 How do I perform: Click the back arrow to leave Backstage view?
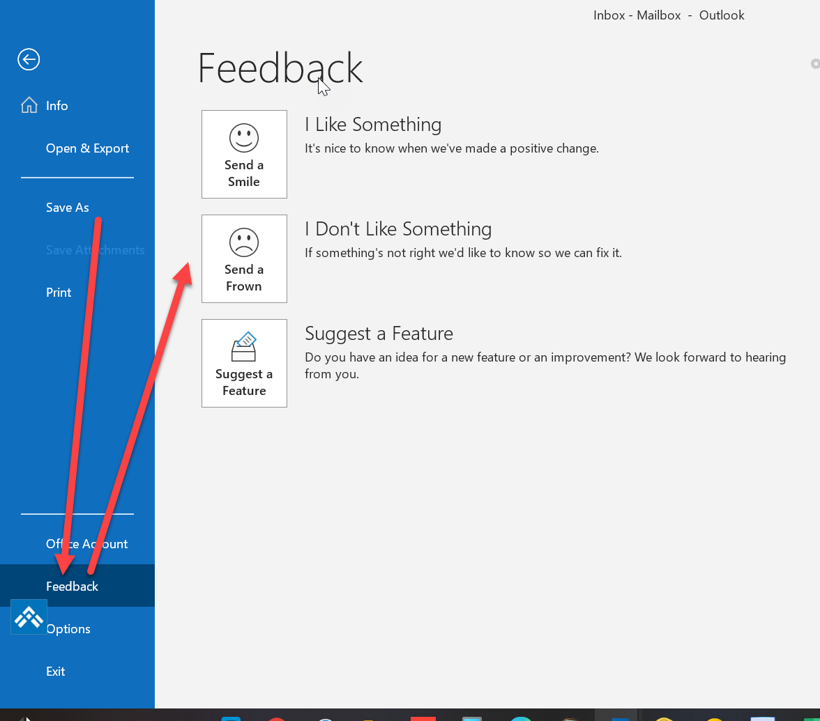pyautogui.click(x=29, y=59)
